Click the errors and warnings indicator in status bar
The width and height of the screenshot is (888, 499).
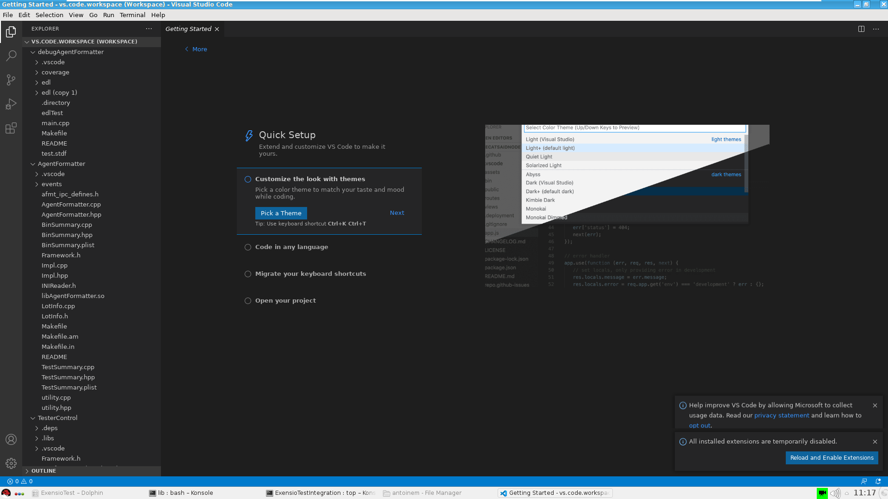click(x=20, y=481)
